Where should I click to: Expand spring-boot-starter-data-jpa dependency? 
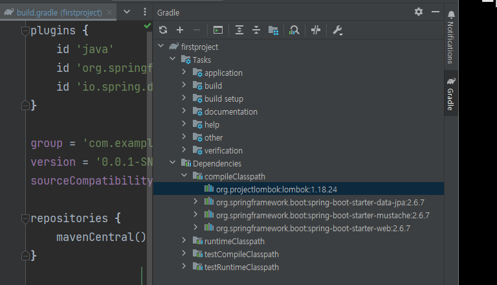(195, 201)
